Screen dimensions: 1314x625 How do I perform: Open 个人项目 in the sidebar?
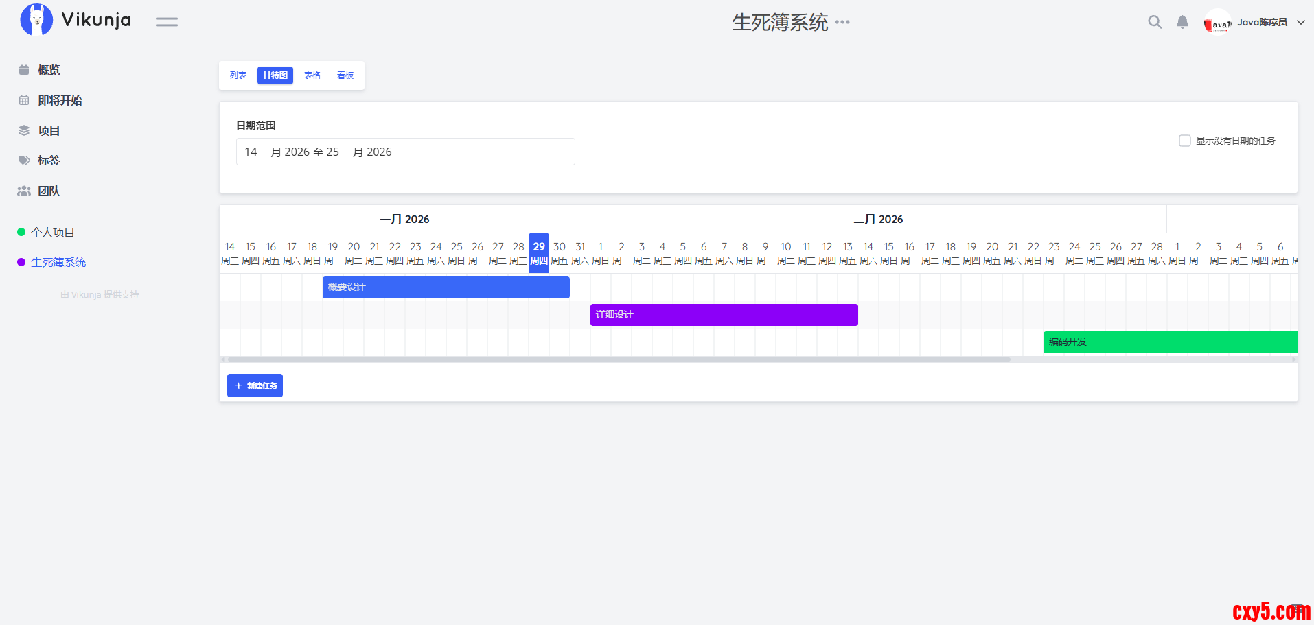coord(53,233)
